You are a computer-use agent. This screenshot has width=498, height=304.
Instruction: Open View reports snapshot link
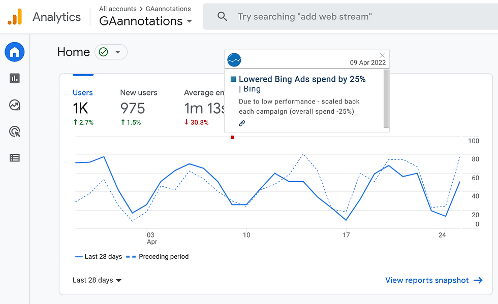(x=434, y=280)
